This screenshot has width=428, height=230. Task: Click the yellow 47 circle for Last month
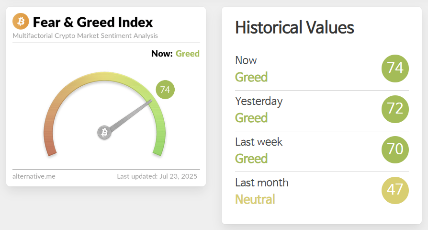395,191
